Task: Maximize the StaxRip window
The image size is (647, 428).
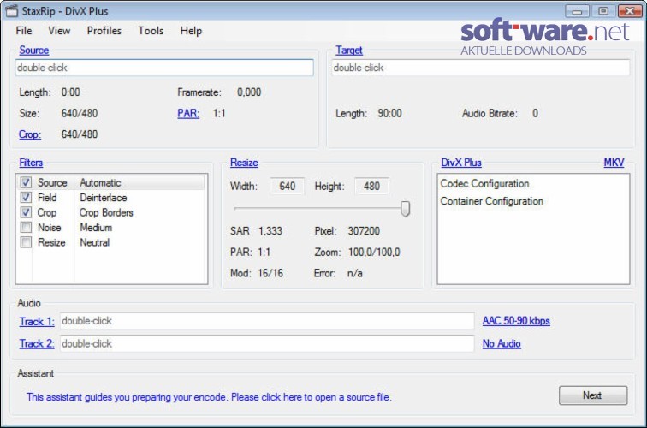Action: (x=602, y=11)
